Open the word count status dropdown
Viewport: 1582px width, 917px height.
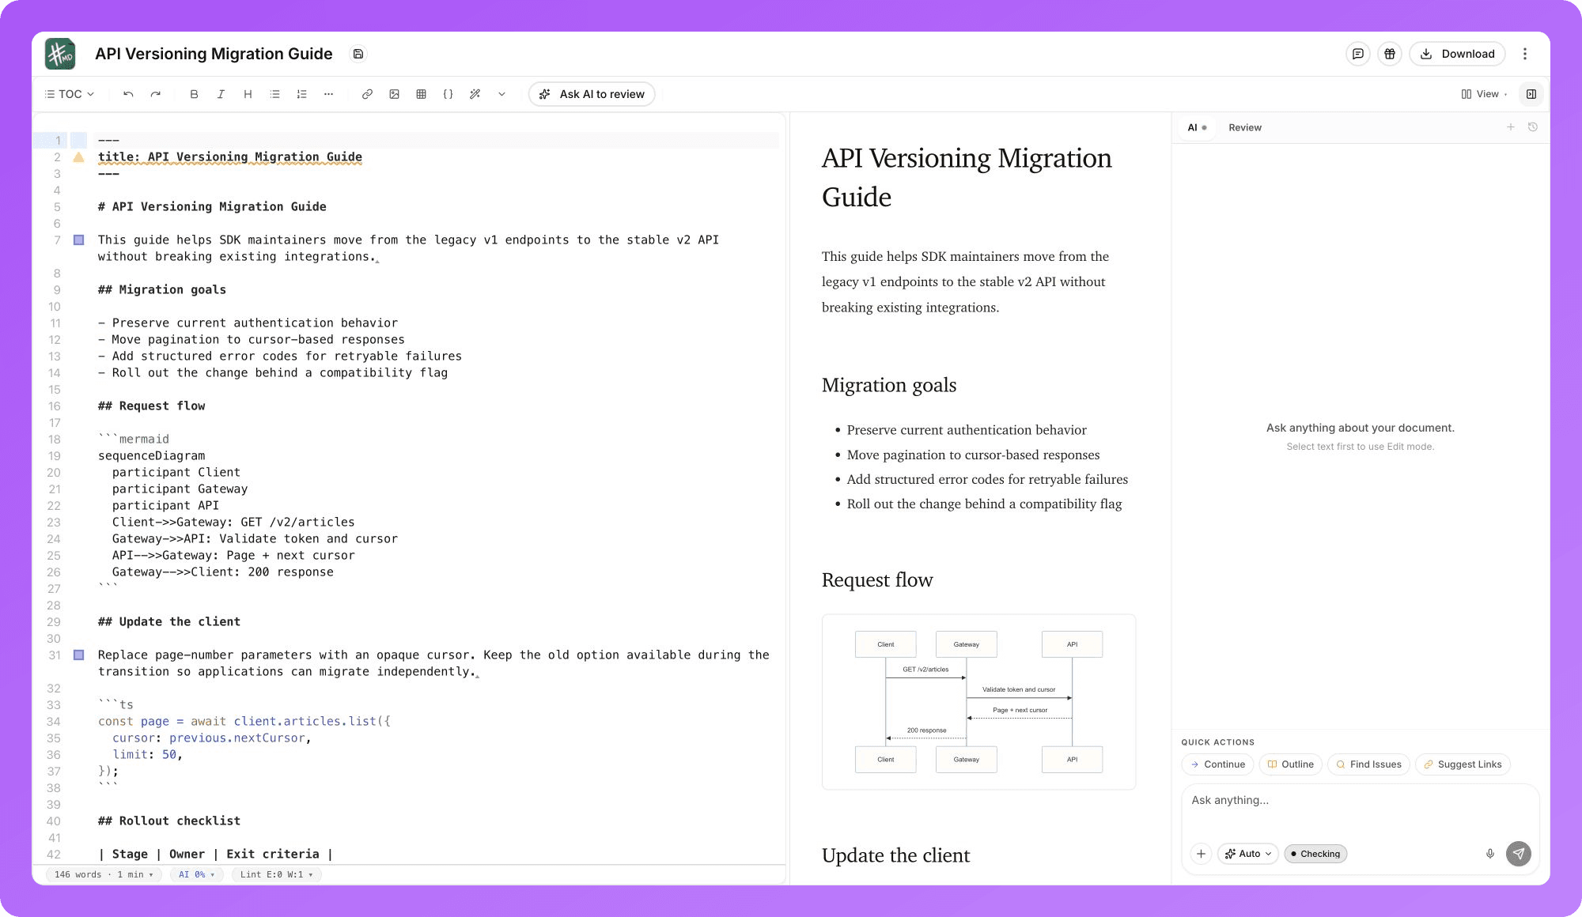point(104,874)
